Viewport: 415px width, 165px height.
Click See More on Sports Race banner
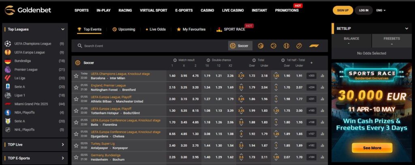[372, 148]
